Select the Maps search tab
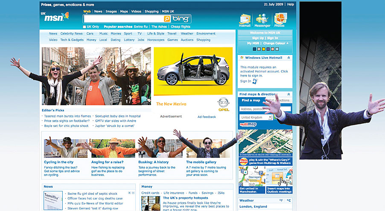The image size is (385, 211). pyautogui.click(x=124, y=11)
